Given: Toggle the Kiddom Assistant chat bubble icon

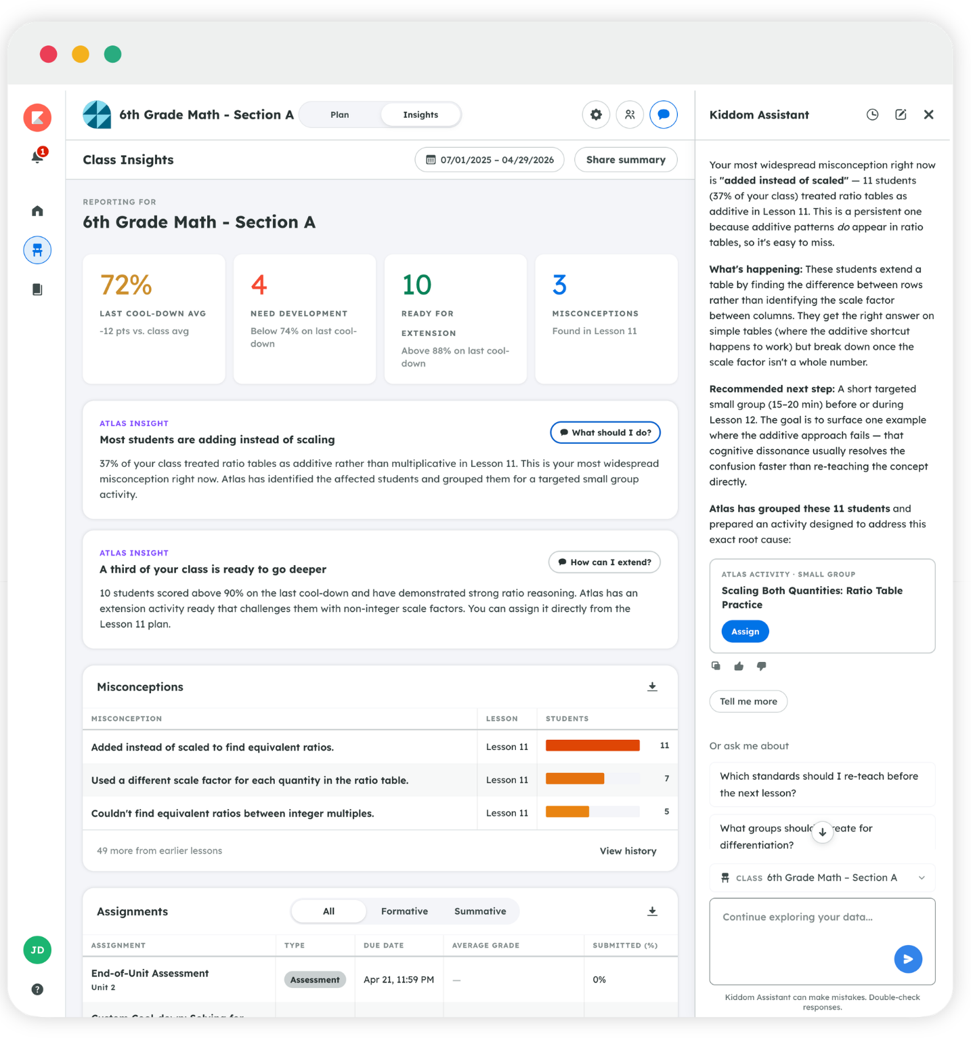Looking at the screenshot, I should click(664, 115).
